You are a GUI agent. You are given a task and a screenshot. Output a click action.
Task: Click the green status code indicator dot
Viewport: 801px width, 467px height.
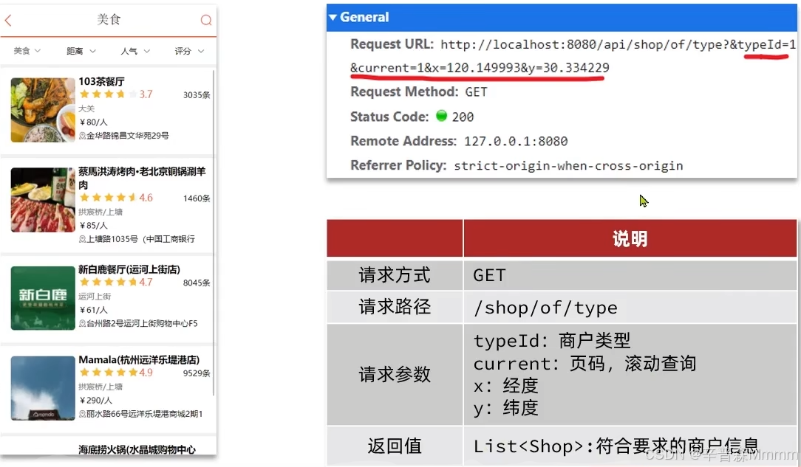[x=441, y=116]
